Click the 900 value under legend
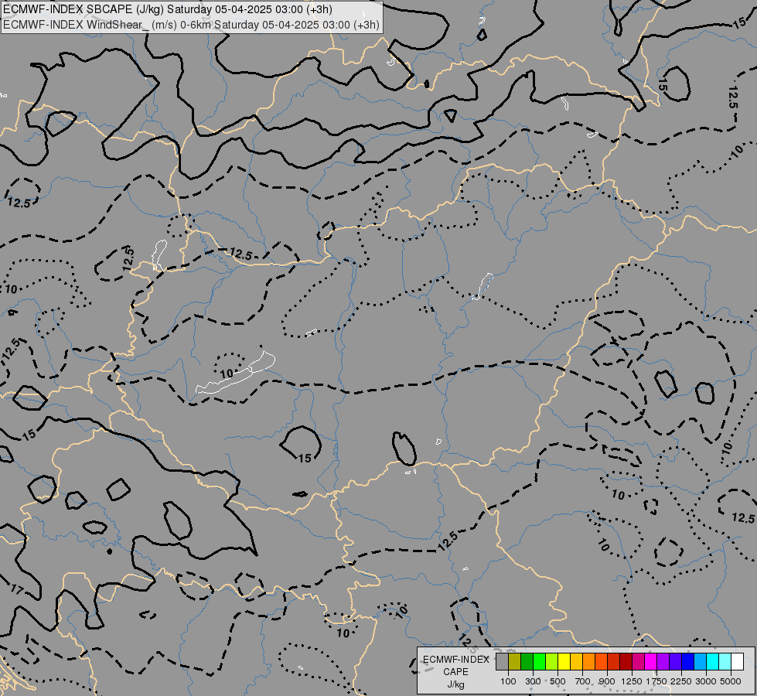The height and width of the screenshot is (696, 757). (x=607, y=681)
